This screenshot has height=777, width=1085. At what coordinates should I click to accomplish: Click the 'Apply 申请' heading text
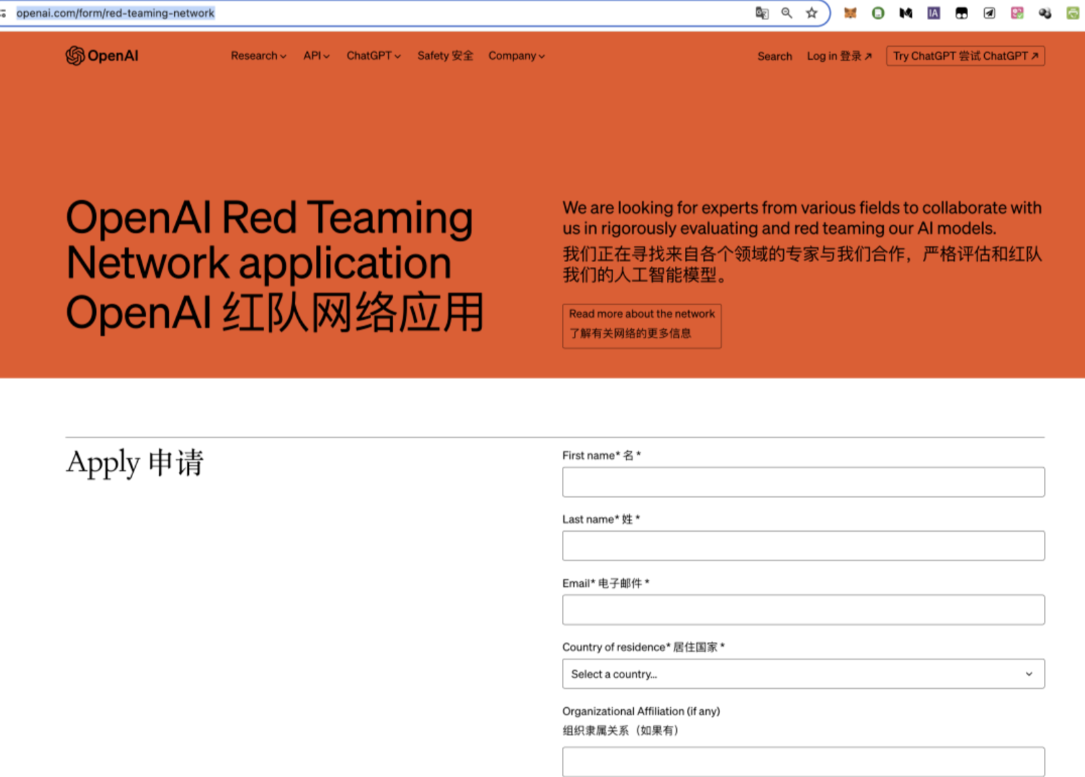tap(134, 463)
